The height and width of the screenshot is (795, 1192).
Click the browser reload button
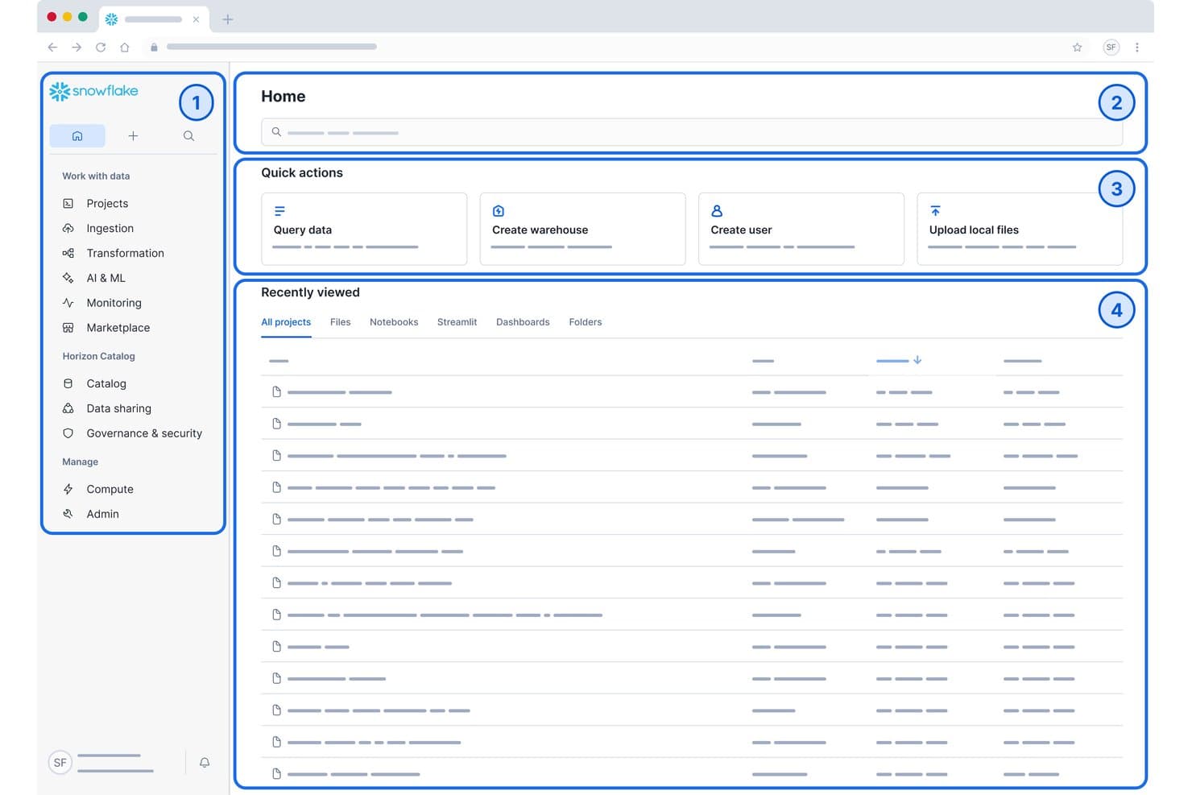(x=101, y=48)
